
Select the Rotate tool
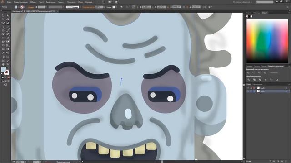tap(3, 38)
